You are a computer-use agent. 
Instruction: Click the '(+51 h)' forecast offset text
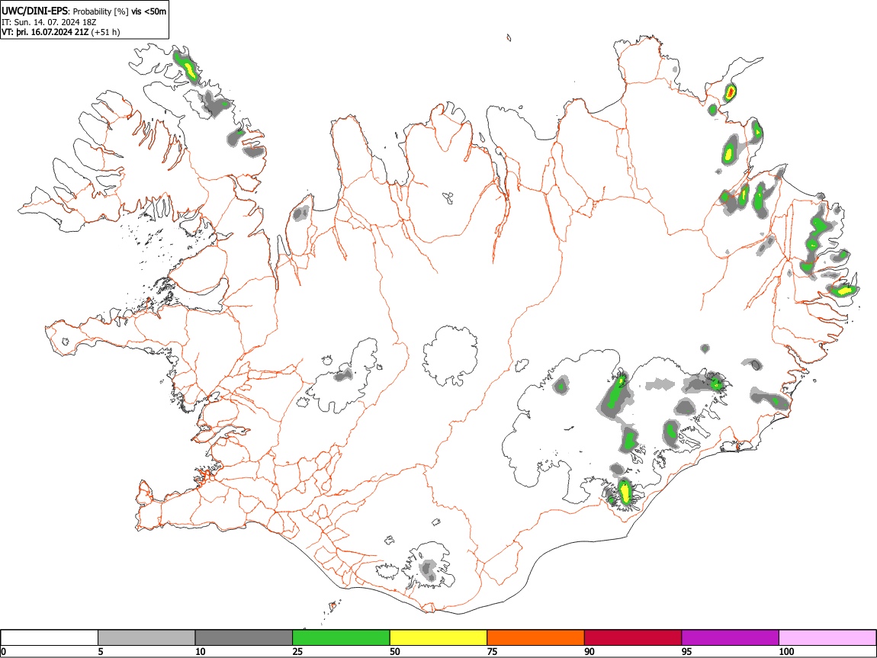coord(105,32)
